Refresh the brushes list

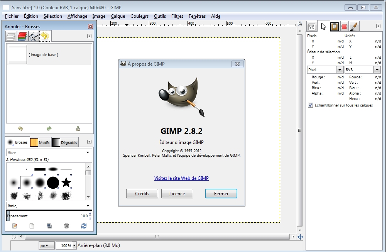click(x=84, y=226)
